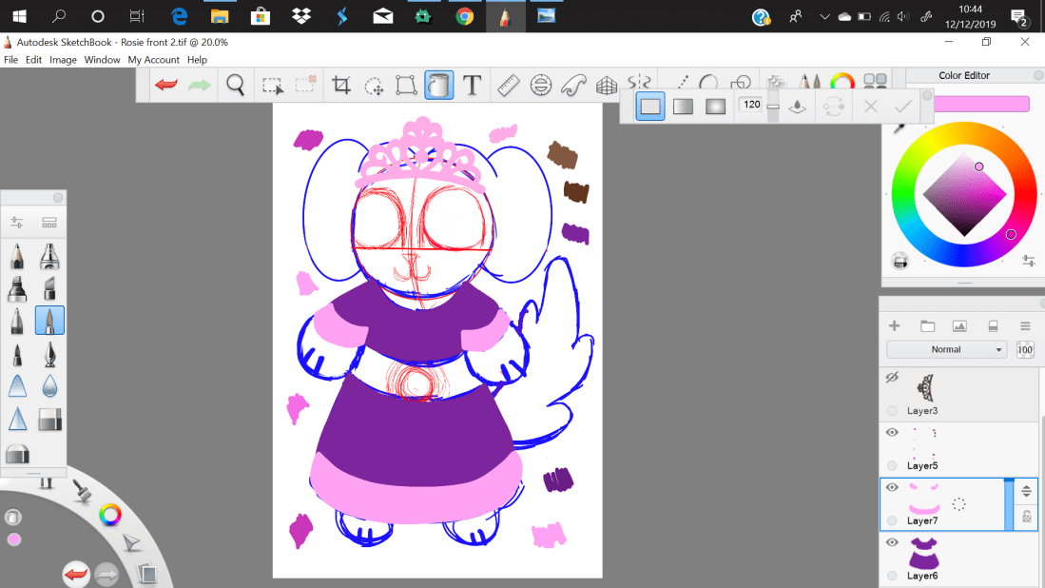The image size is (1045, 588).
Task: Open the Normal blend mode dropdown
Action: (945, 349)
